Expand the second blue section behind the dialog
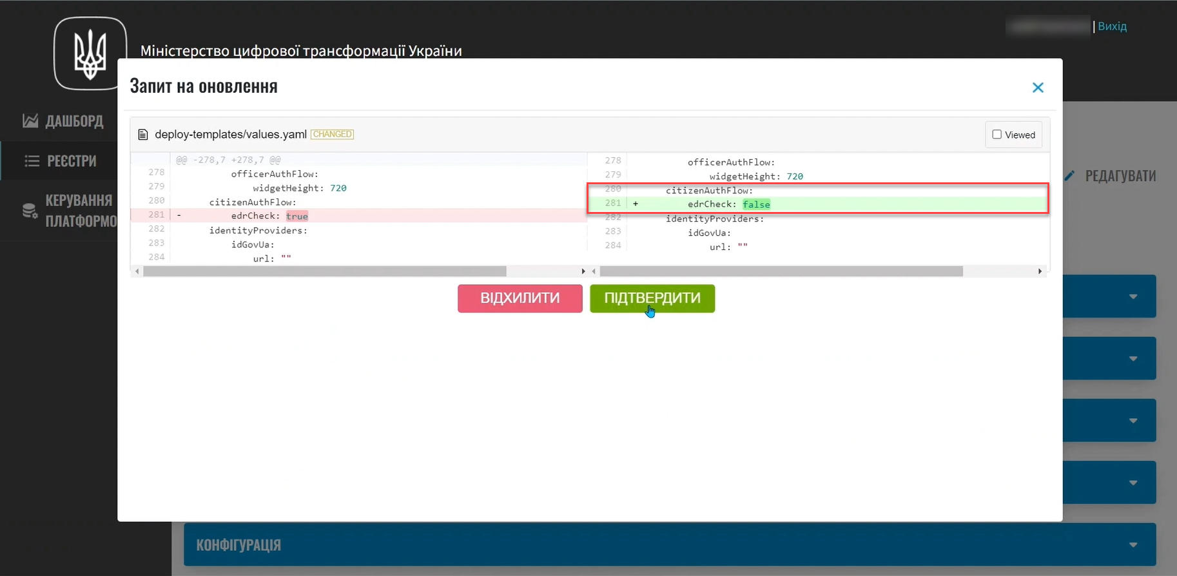The width and height of the screenshot is (1177, 576). 1109,358
